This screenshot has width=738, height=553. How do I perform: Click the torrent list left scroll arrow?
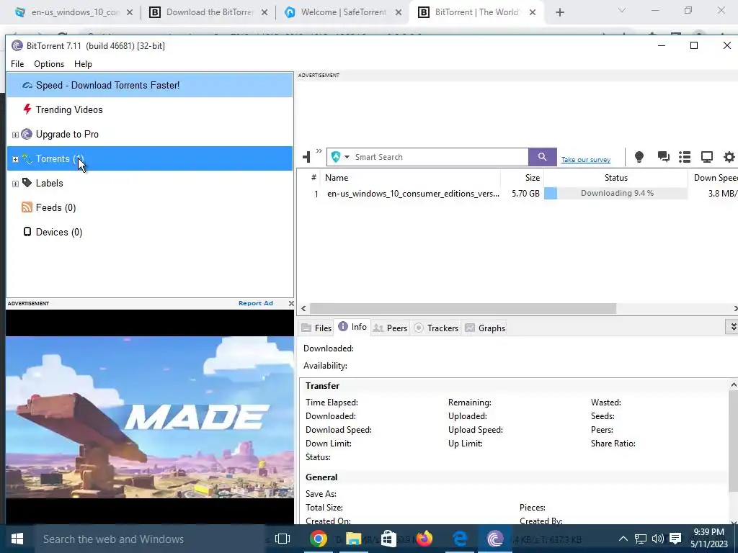(x=303, y=308)
